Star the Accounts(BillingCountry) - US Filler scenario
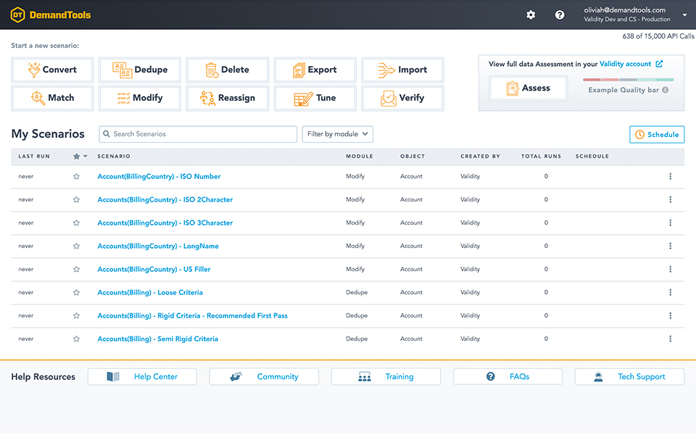The image size is (696, 435). [76, 269]
